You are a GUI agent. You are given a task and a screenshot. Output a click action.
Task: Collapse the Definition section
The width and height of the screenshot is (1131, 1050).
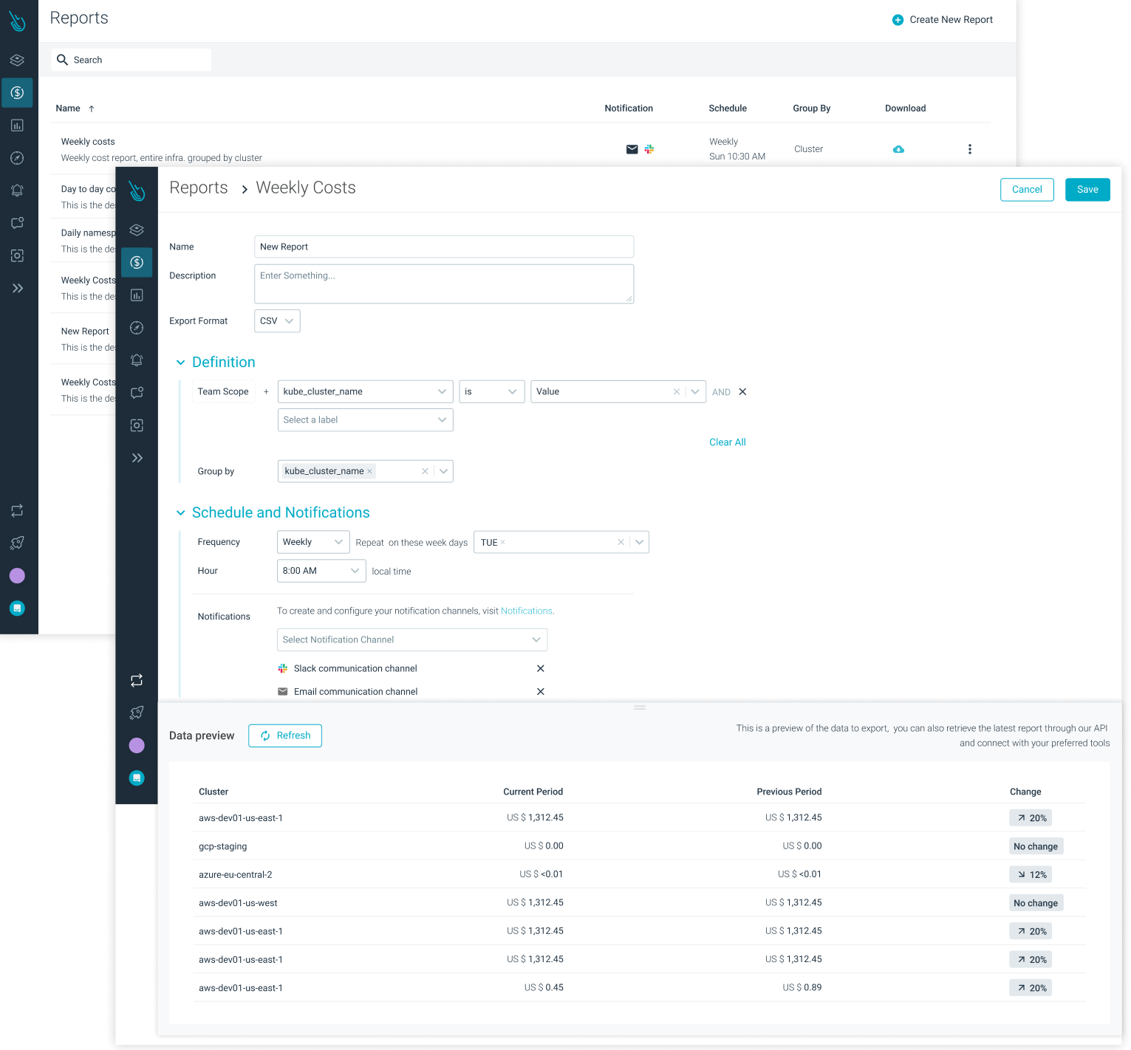coord(180,363)
